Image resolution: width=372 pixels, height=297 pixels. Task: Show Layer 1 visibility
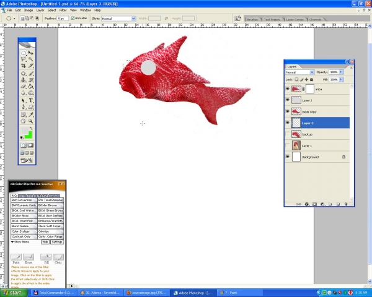288,145
